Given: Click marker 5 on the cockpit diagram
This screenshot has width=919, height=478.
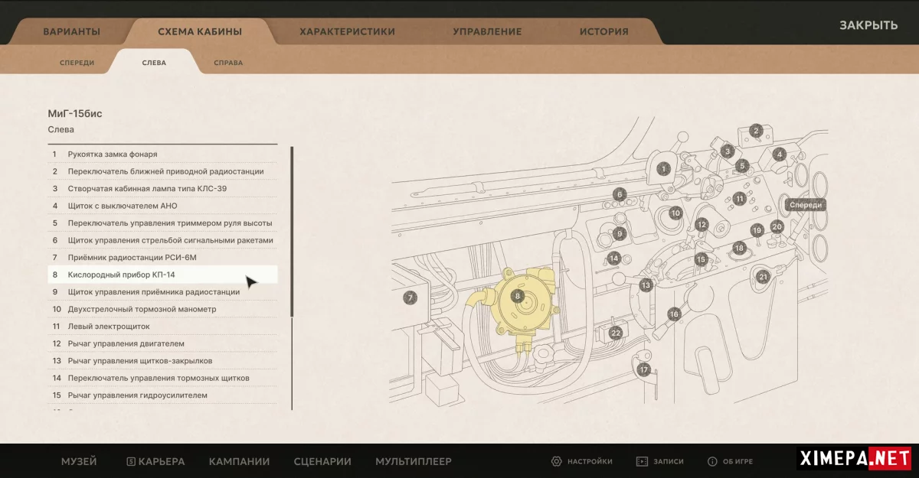Looking at the screenshot, I should pyautogui.click(x=741, y=165).
